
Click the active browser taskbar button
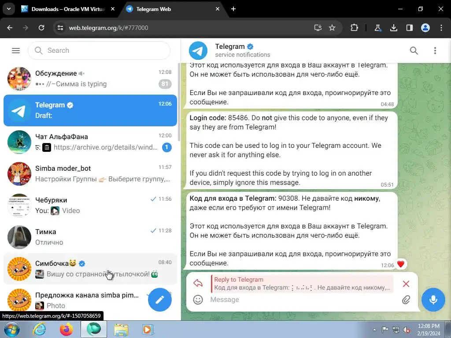[x=94, y=329]
